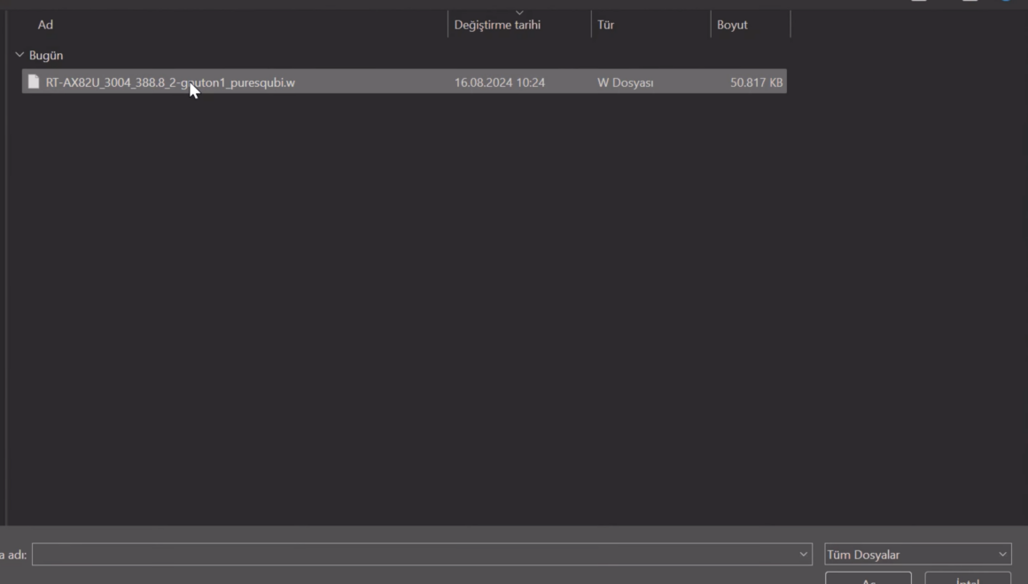Screen dimensions: 1028x584
Task: Click the 16.08.2024 10:24 date cell
Action: click(500, 82)
